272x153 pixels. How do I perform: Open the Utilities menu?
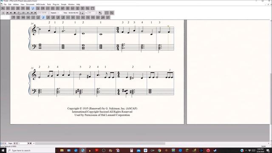tap(16, 4)
